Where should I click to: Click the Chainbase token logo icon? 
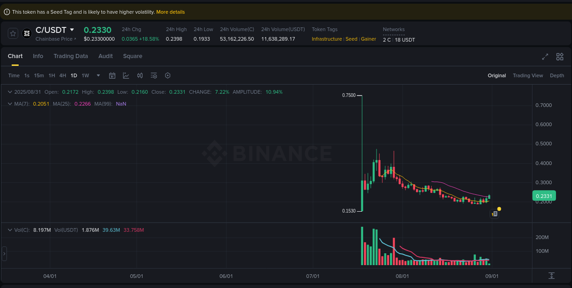(x=27, y=33)
